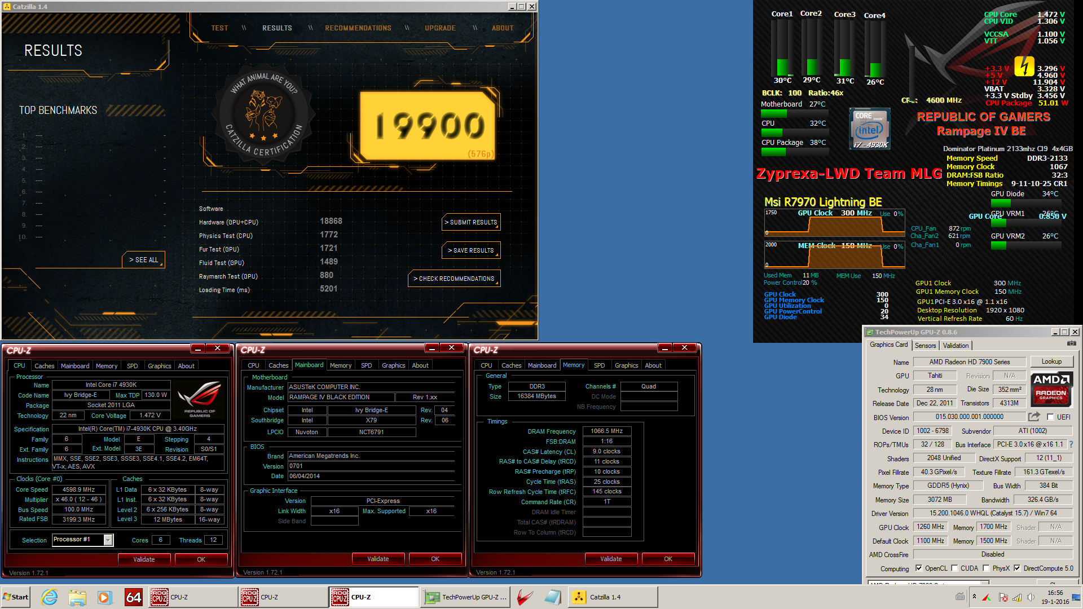The width and height of the screenshot is (1083, 609).
Task: Switch to the second CPU-Z taskbar button
Action: (283, 597)
